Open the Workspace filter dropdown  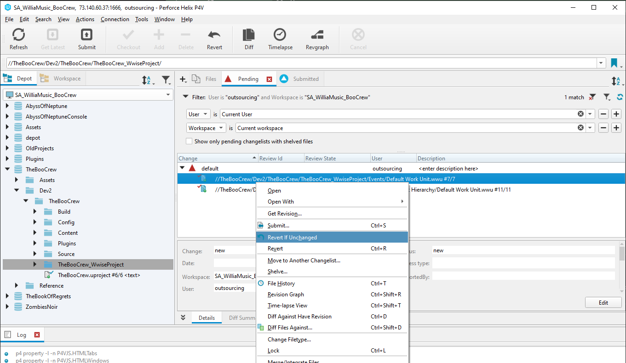pos(206,128)
